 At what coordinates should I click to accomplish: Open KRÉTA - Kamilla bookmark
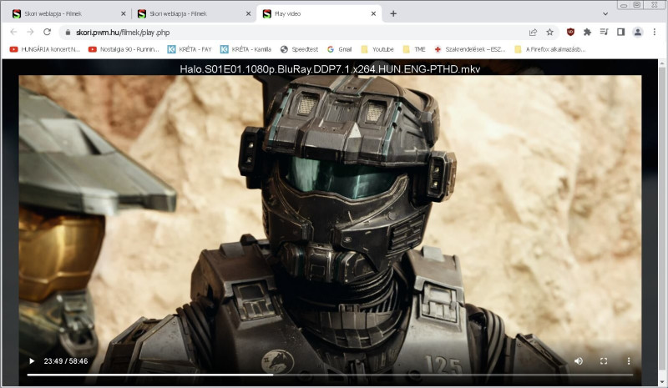tap(245, 49)
